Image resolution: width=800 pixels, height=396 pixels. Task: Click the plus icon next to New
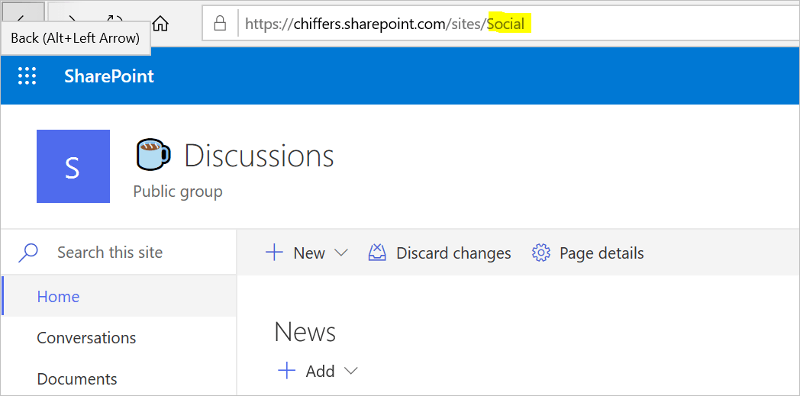[275, 253]
